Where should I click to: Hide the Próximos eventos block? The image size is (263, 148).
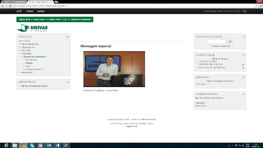(244, 94)
